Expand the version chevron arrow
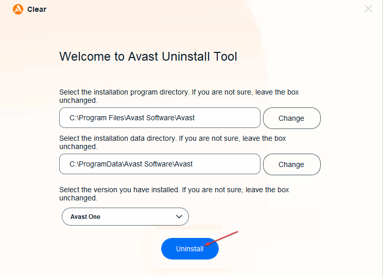Viewport: 383px width, 277px height. pyautogui.click(x=179, y=216)
